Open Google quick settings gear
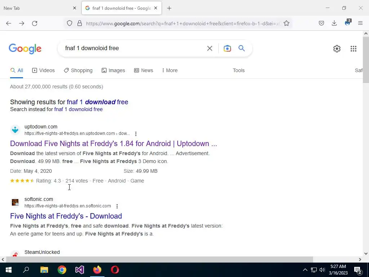 337,49
